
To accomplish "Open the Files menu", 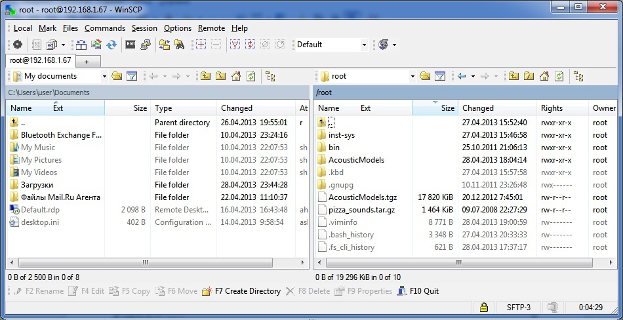I will coord(70,28).
